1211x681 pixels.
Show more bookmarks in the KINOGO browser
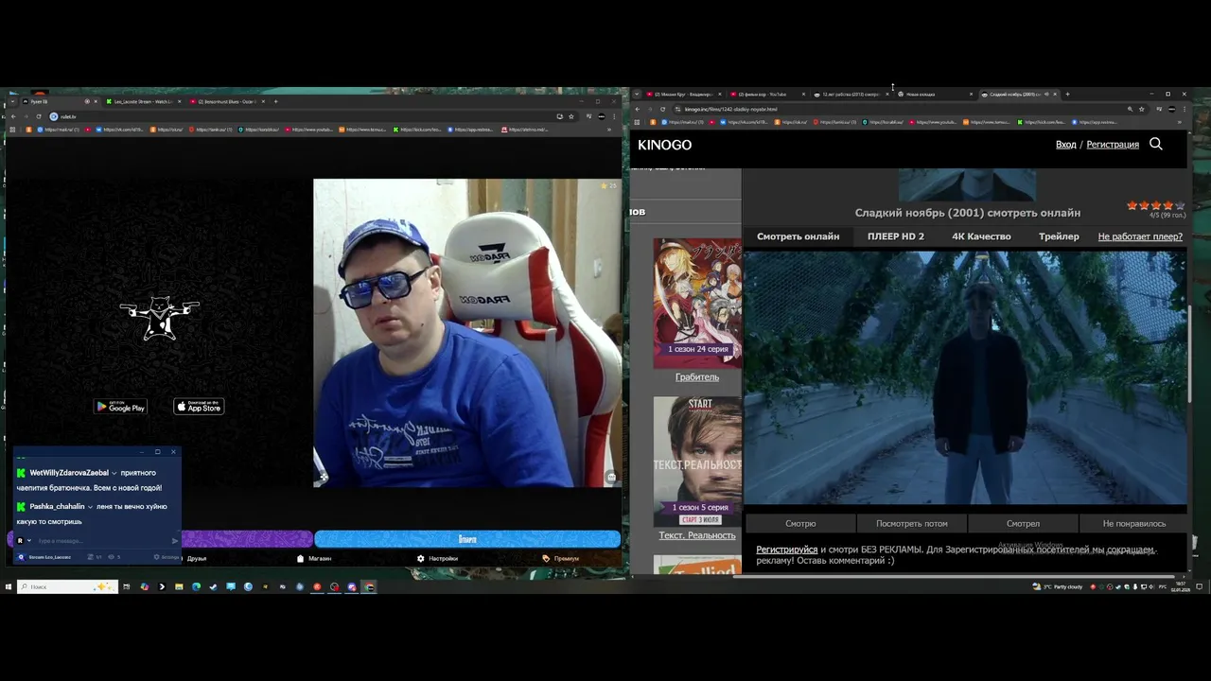(1180, 122)
